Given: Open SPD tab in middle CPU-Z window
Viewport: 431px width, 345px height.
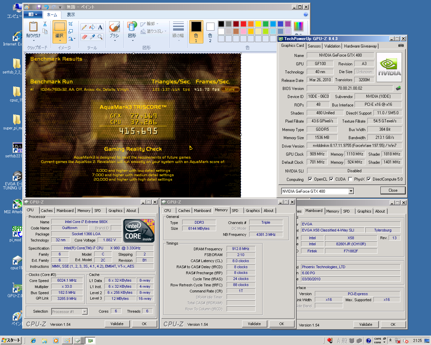Looking at the screenshot, I should tap(235, 211).
